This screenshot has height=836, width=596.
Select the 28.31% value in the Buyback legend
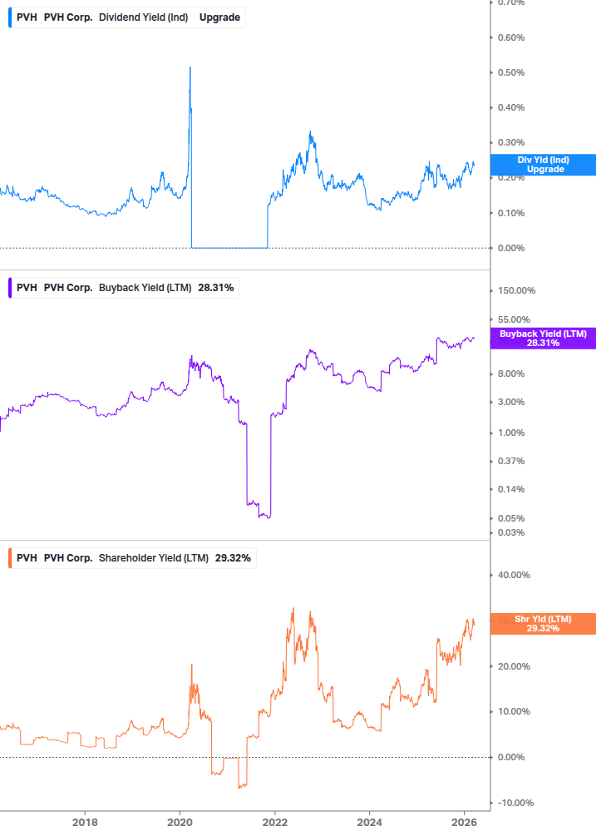pos(217,287)
